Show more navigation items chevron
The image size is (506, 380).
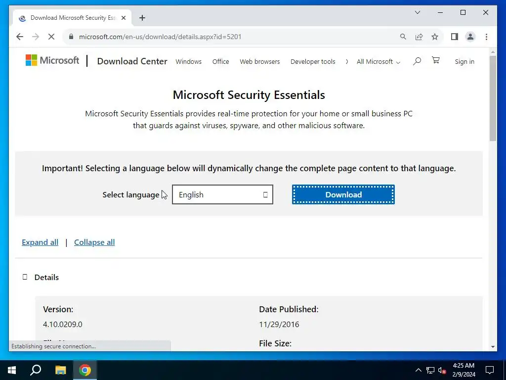(347, 61)
